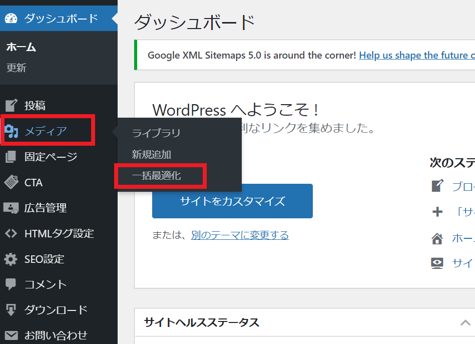
Task: Choose 一括最適化 from the media flyout
Action: pyautogui.click(x=156, y=176)
